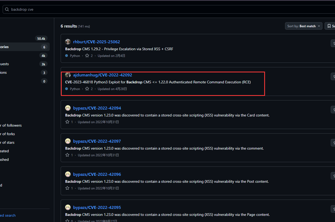Image resolution: width=335 pixels, height=222 pixels.
Task: Select the filter showing 4k results
Action: tap(24, 56)
